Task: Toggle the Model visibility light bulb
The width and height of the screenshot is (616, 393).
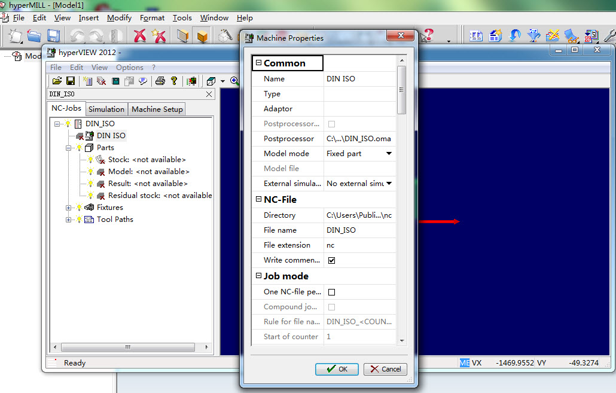Action: 91,172
